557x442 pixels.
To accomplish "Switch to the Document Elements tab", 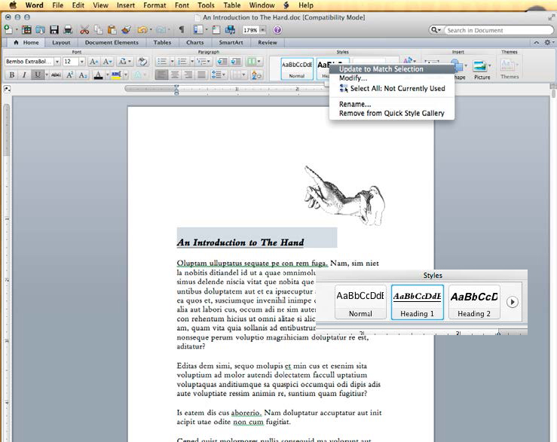I will (112, 43).
